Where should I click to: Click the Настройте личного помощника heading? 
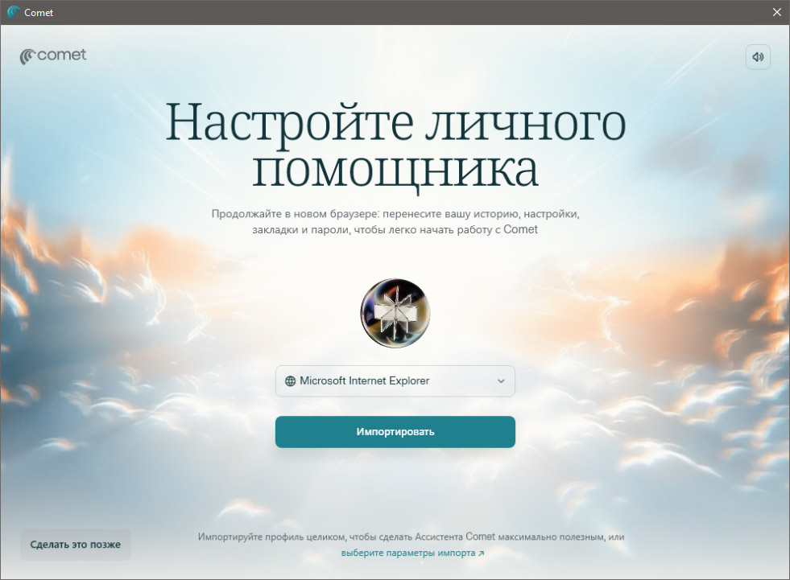tap(395, 146)
